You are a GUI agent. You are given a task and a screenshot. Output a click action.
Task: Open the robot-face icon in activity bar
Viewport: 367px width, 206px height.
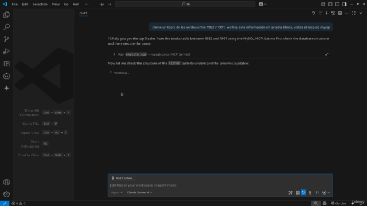click(x=6, y=76)
